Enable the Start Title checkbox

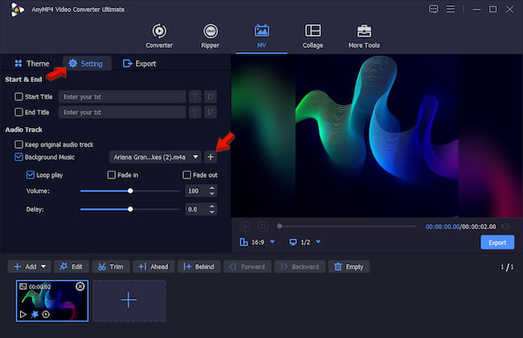[x=18, y=97]
